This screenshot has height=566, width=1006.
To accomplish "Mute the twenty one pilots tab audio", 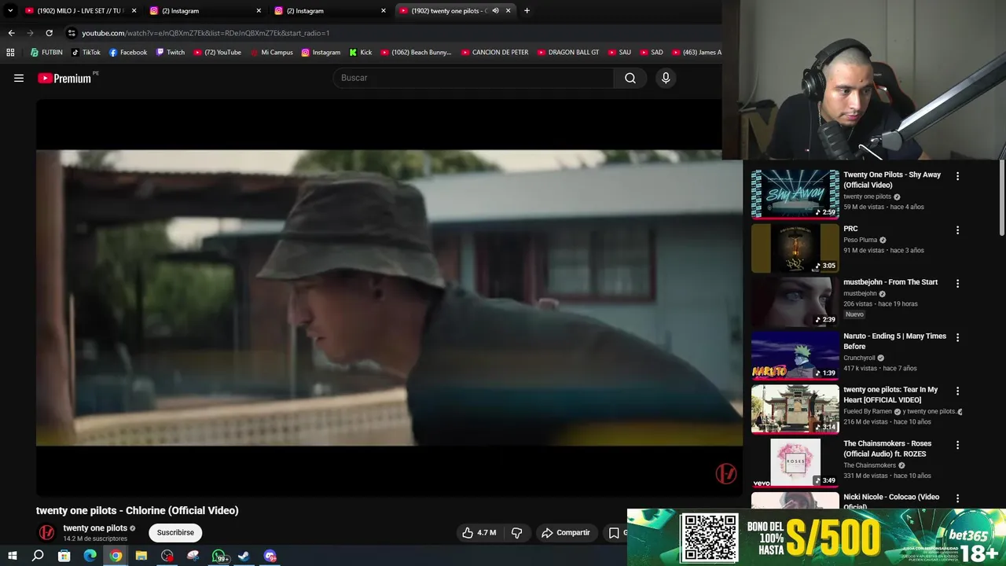I will click(x=495, y=10).
